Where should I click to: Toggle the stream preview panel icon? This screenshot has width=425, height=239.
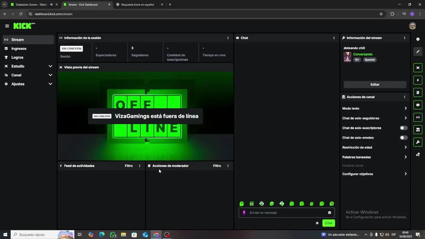(418, 68)
